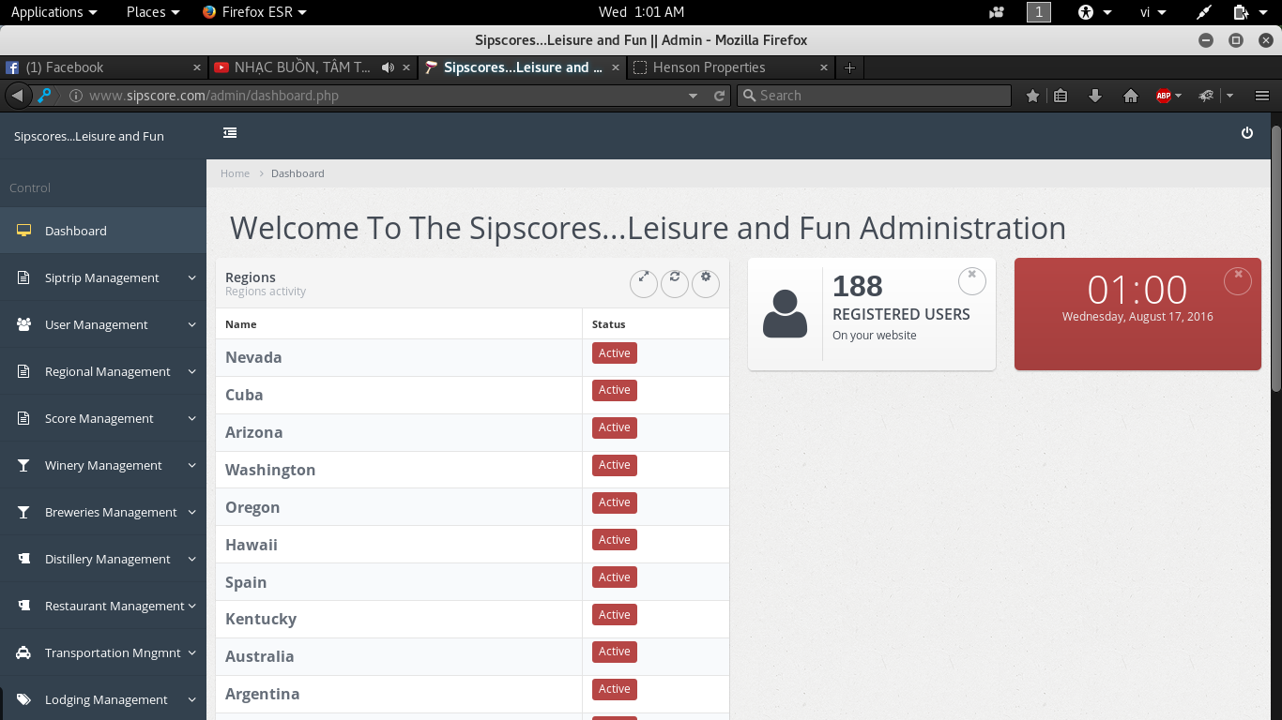Open the Regions panel settings gear

pyautogui.click(x=706, y=283)
